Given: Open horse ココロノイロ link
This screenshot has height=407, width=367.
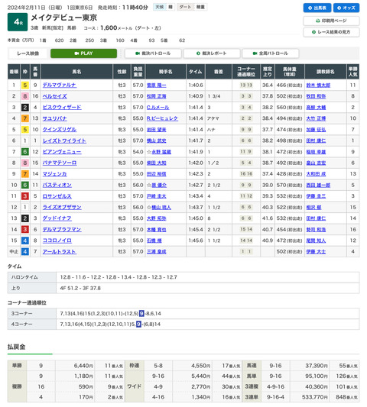Looking at the screenshot, I should [x=57, y=241].
